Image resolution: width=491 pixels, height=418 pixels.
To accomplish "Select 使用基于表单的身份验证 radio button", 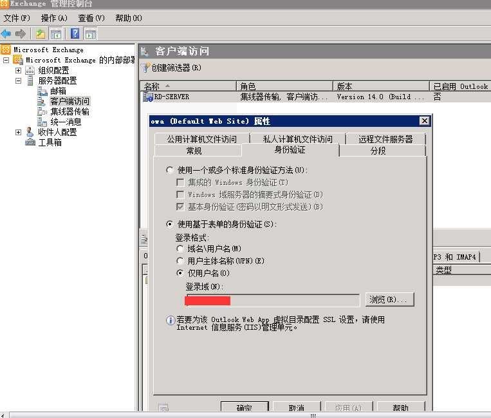I will click(x=170, y=224).
